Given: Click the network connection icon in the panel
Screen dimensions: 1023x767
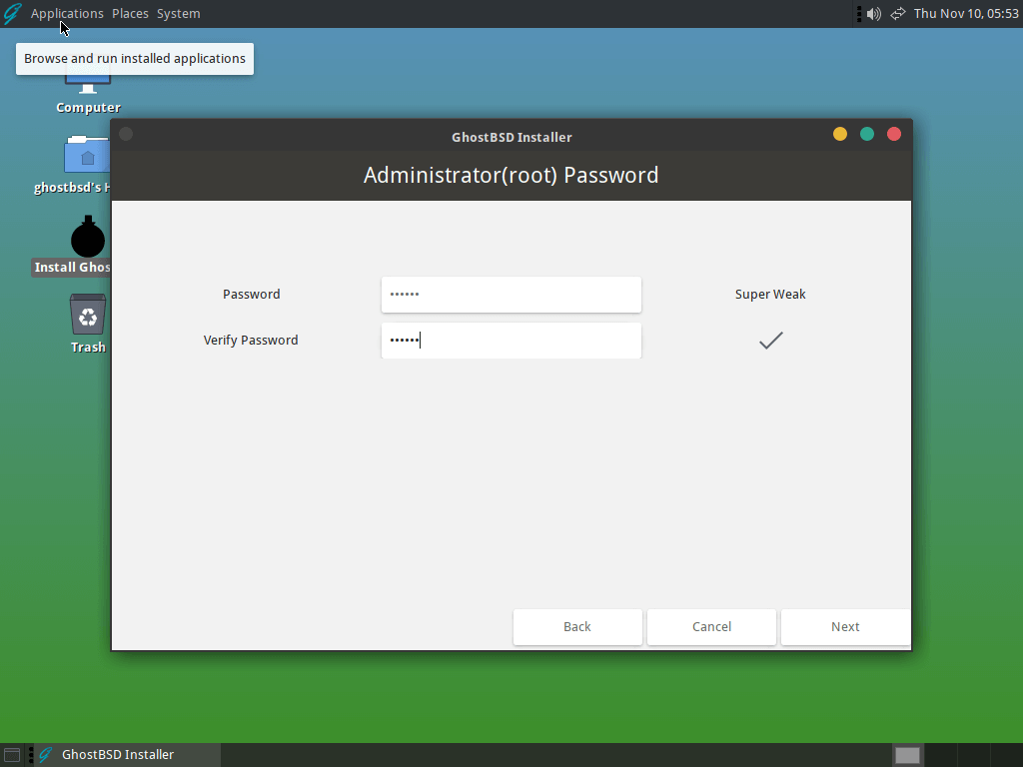Looking at the screenshot, I should (897, 13).
